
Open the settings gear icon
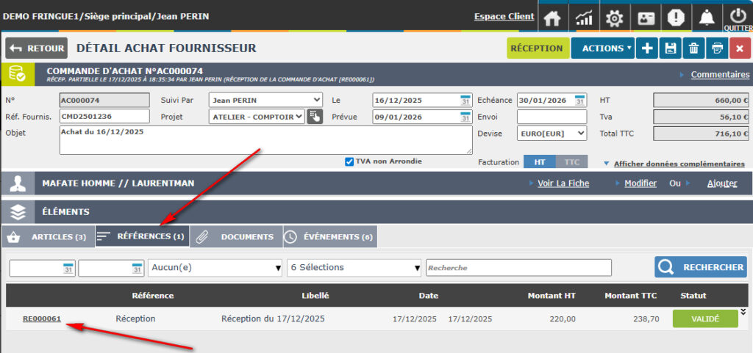click(x=614, y=17)
